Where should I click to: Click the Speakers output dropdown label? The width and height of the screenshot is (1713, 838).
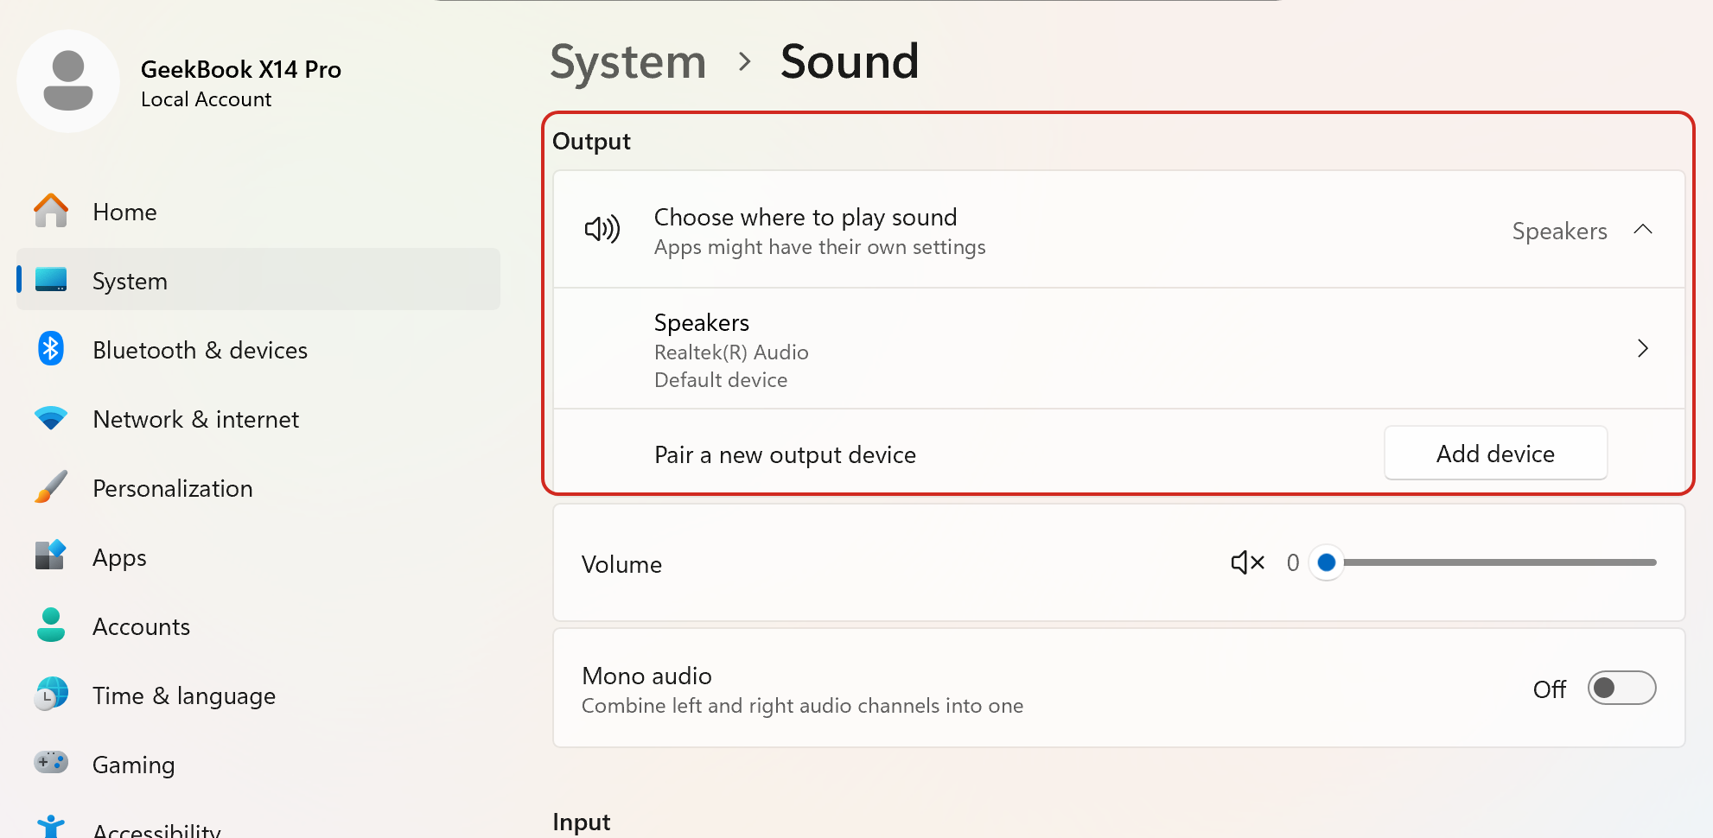1559,232
